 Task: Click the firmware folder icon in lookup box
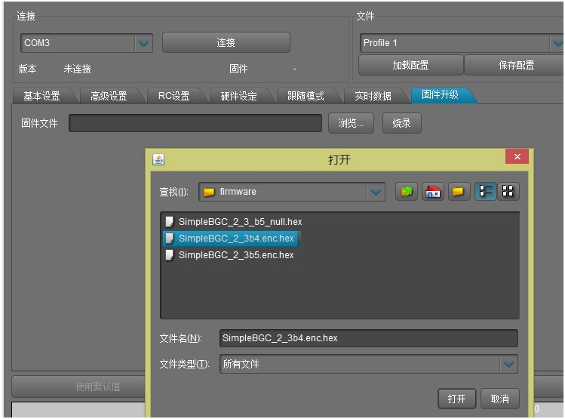209,192
